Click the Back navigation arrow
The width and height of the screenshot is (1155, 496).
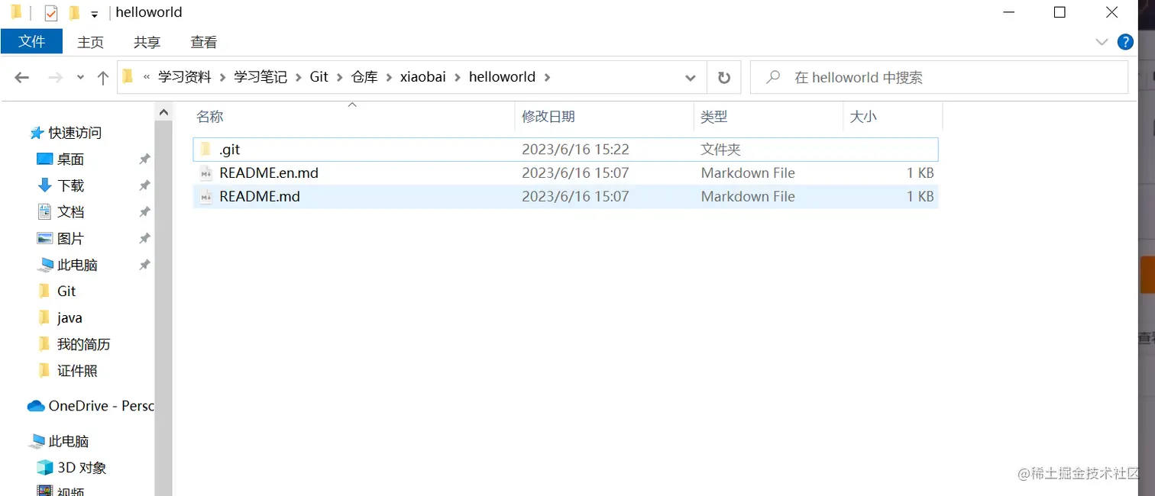click(x=22, y=77)
